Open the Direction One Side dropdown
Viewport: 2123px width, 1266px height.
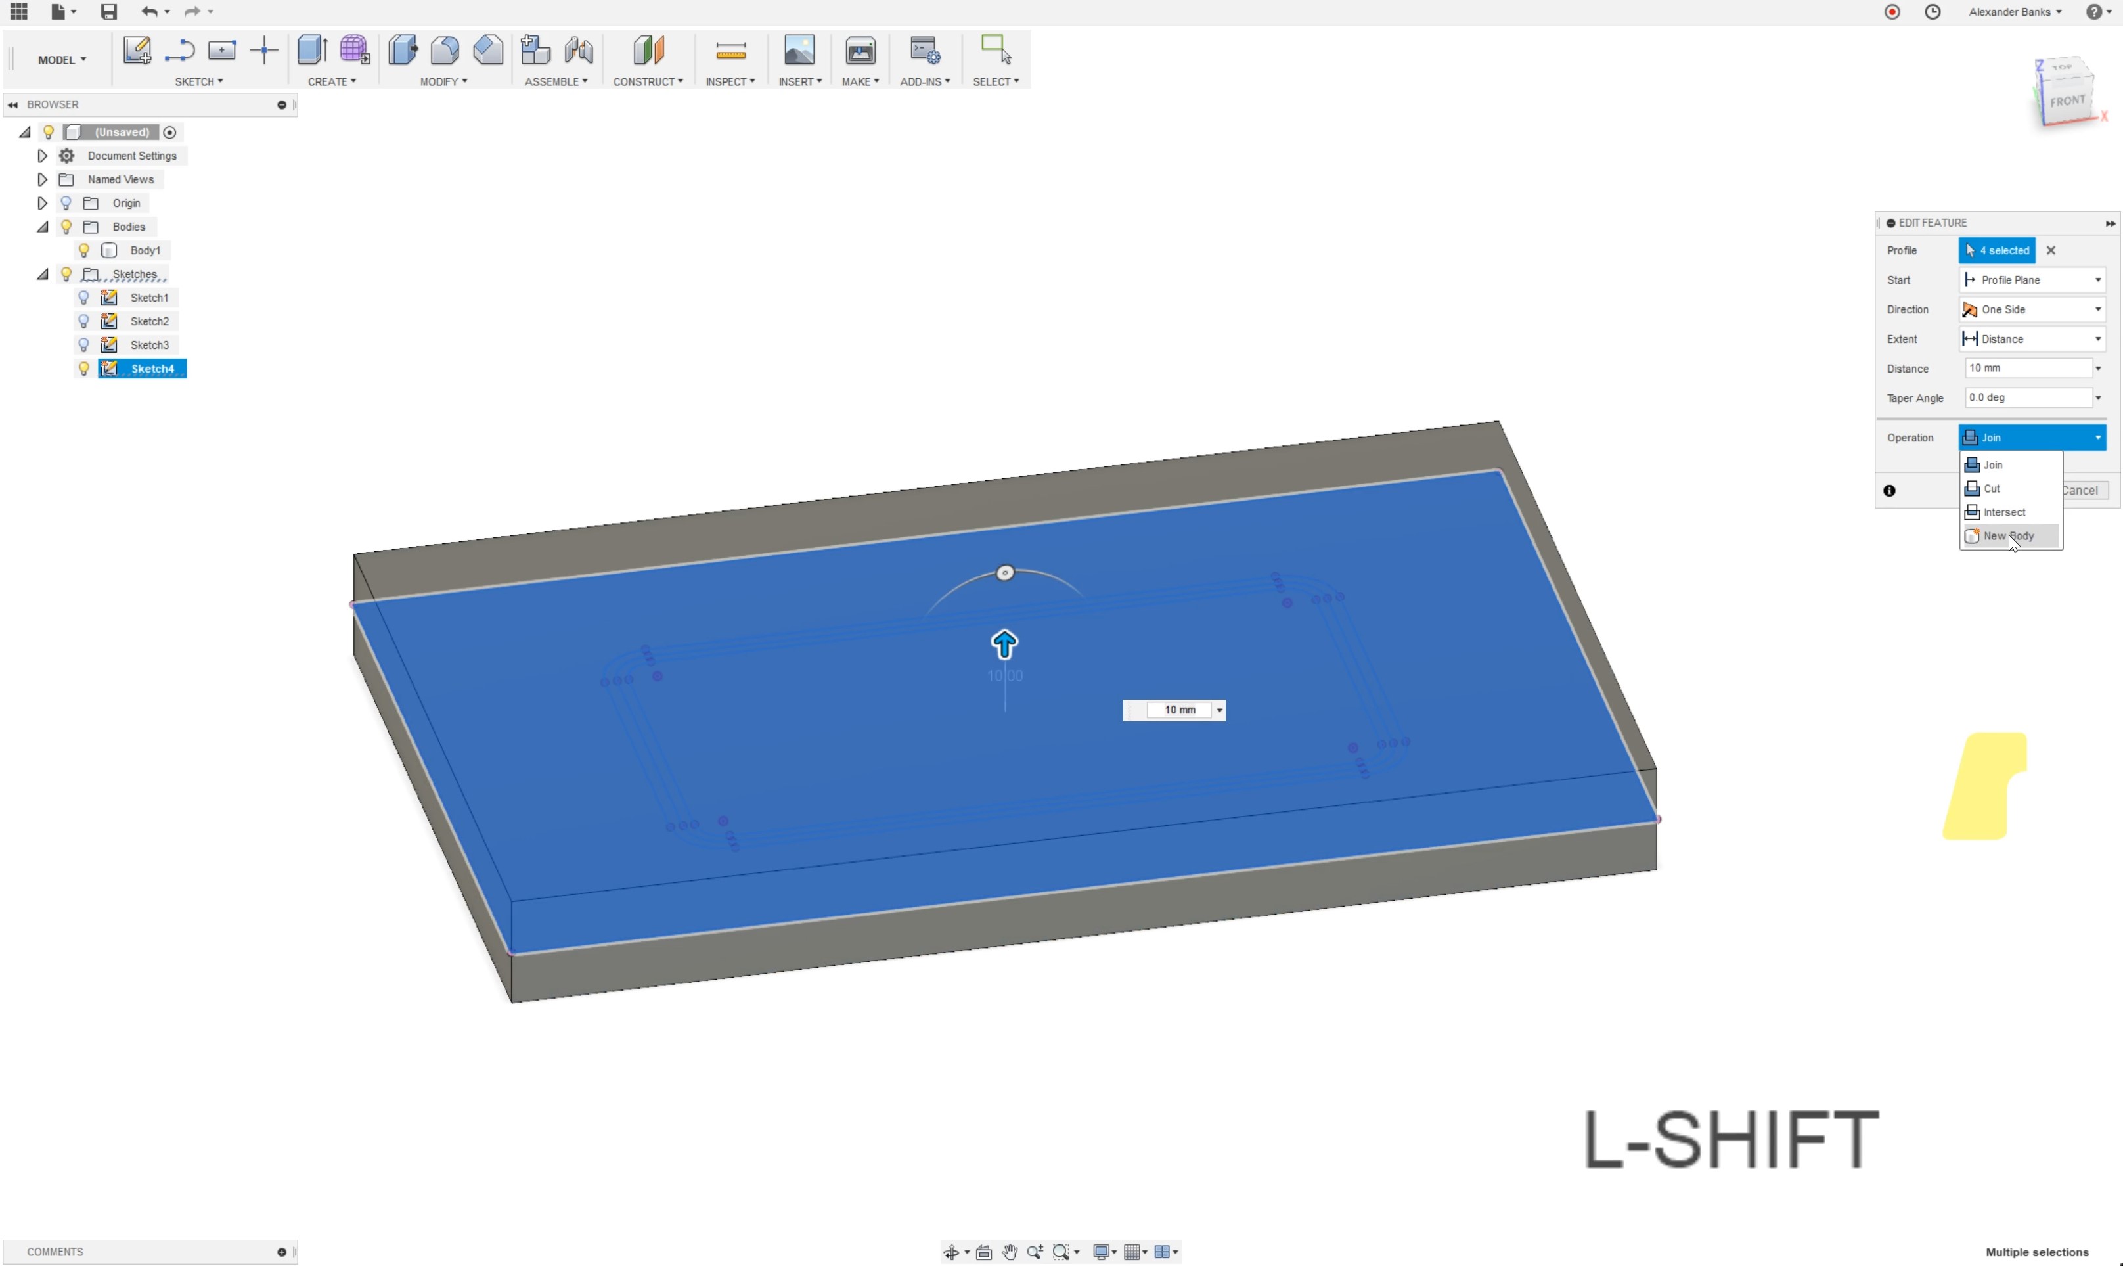(x=2032, y=309)
